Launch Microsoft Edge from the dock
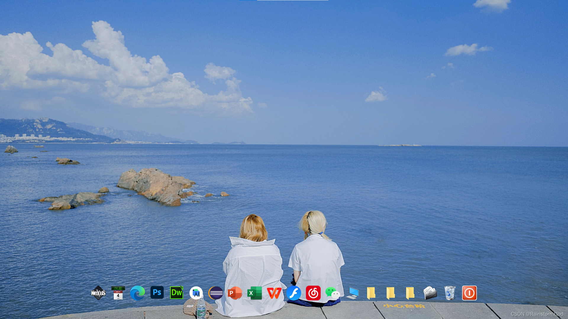The height and width of the screenshot is (319, 568). click(x=138, y=293)
